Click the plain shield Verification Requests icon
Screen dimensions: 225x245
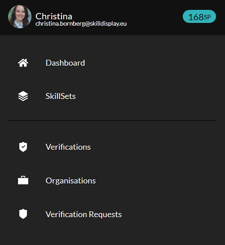coord(23,214)
